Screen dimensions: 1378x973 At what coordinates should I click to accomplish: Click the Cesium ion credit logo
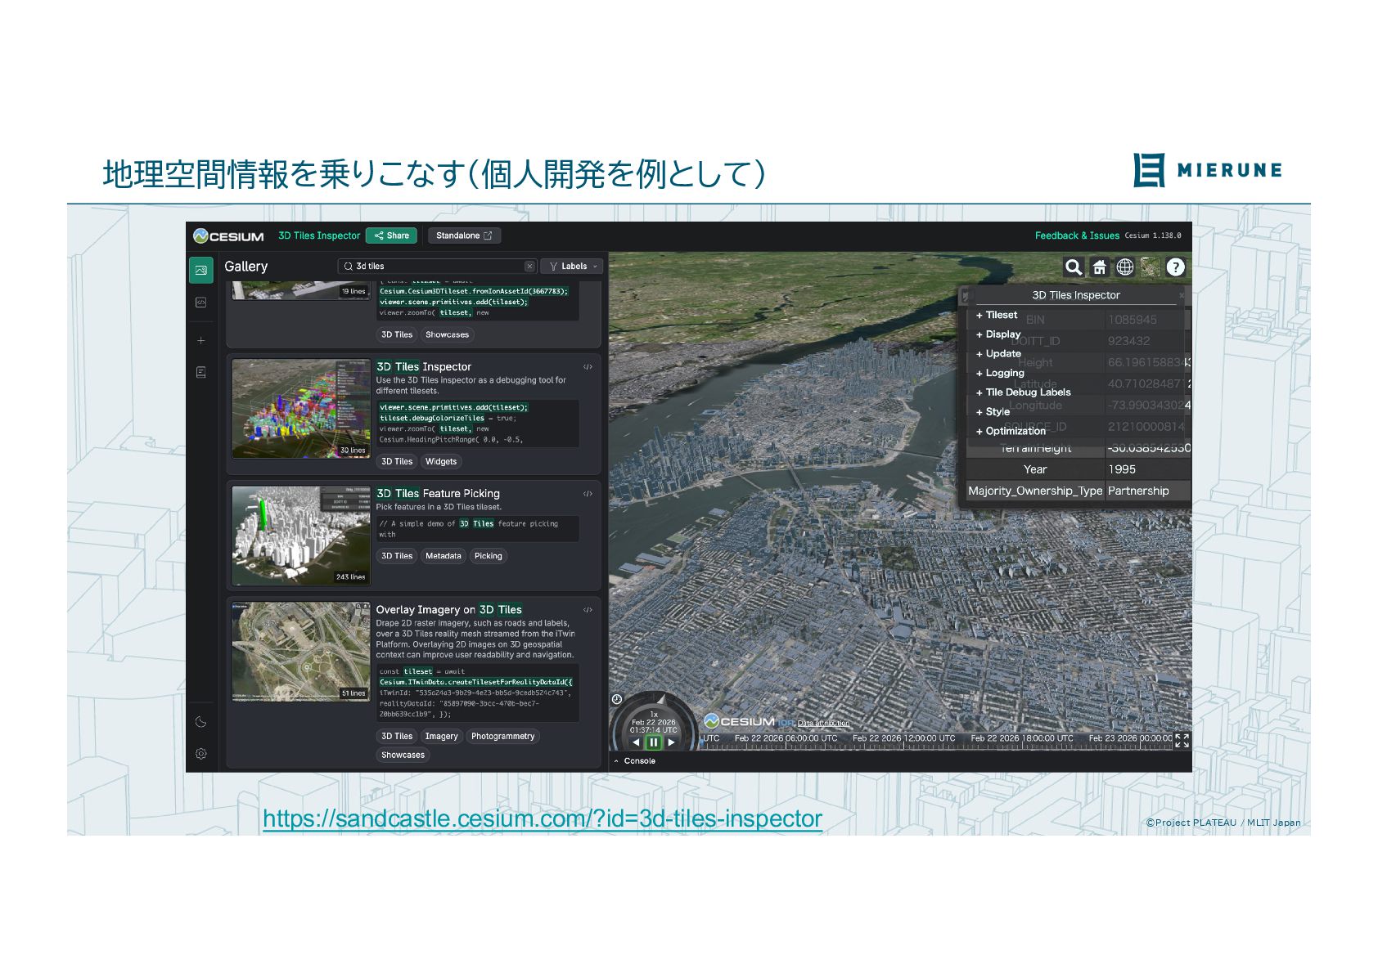749,721
